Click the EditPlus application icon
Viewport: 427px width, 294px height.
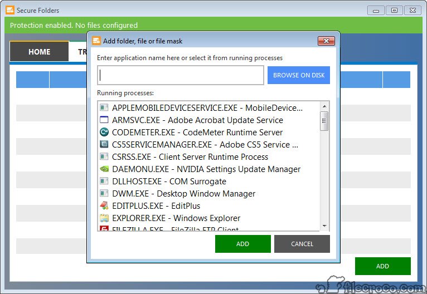coord(104,205)
